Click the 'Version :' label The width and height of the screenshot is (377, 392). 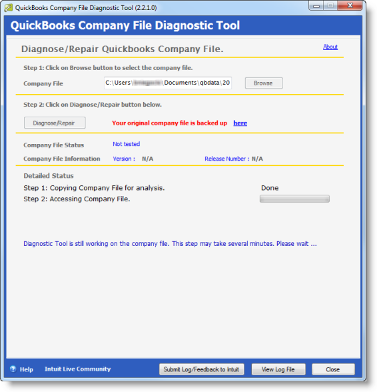(x=124, y=159)
